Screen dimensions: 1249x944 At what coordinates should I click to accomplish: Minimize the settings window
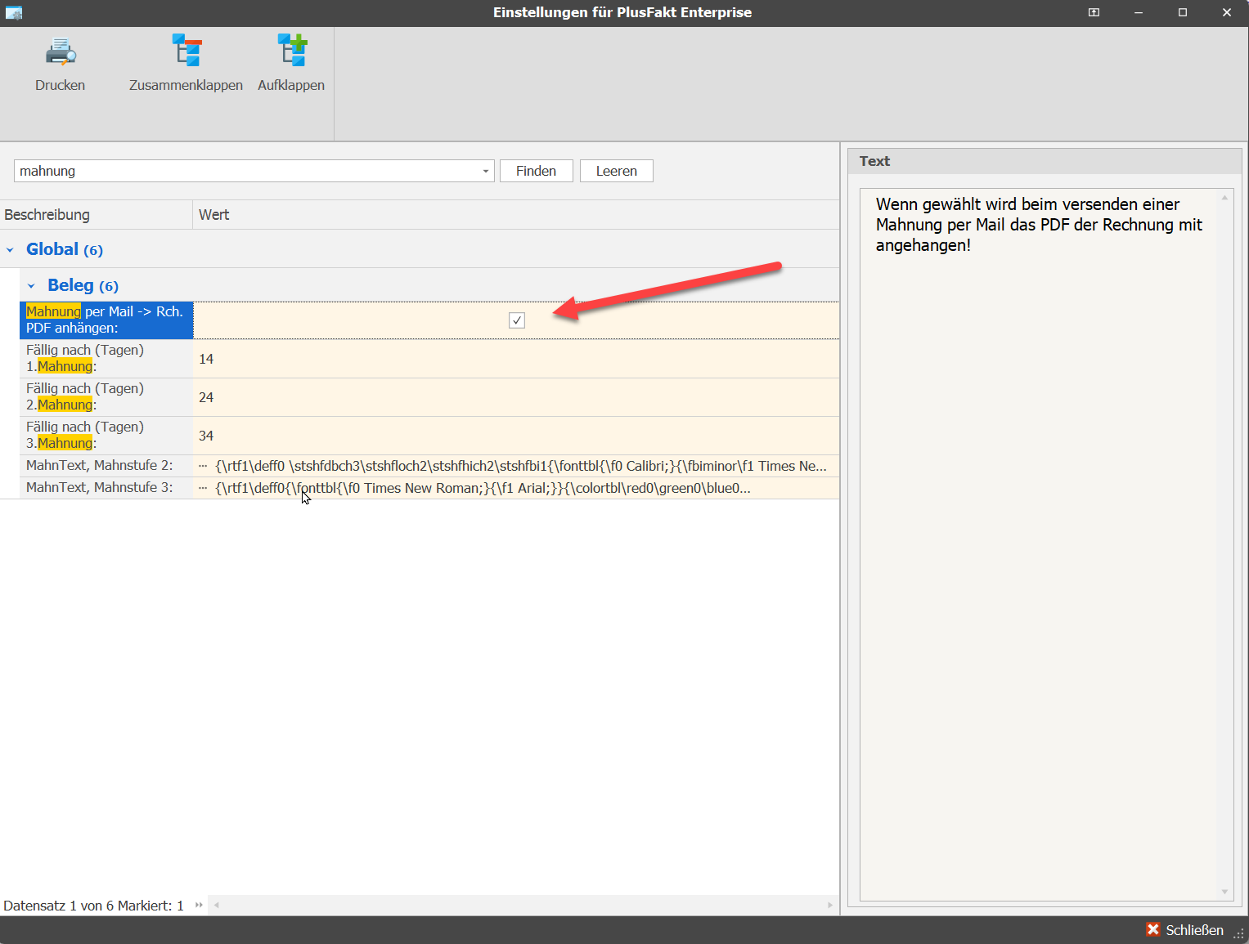(1138, 12)
